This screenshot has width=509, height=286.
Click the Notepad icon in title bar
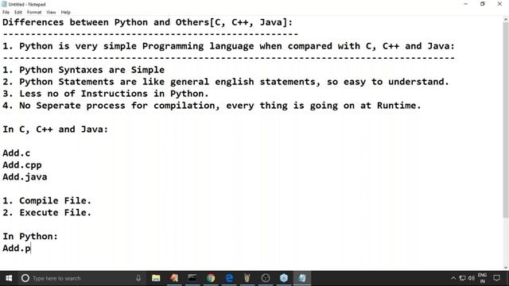[4, 4]
